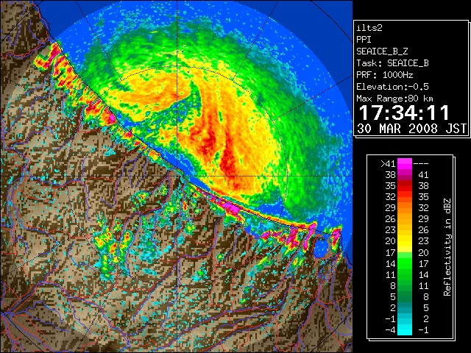The image size is (471, 353).
Task: Click the date '30 MAR 2008 JST'
Action: pos(411,129)
